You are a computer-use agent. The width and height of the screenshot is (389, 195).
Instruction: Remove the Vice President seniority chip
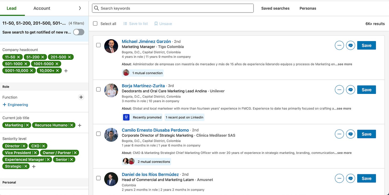tap(35, 153)
